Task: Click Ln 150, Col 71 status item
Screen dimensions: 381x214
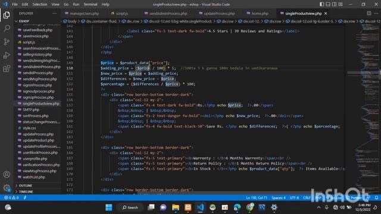Action: pyautogui.click(x=257, y=198)
